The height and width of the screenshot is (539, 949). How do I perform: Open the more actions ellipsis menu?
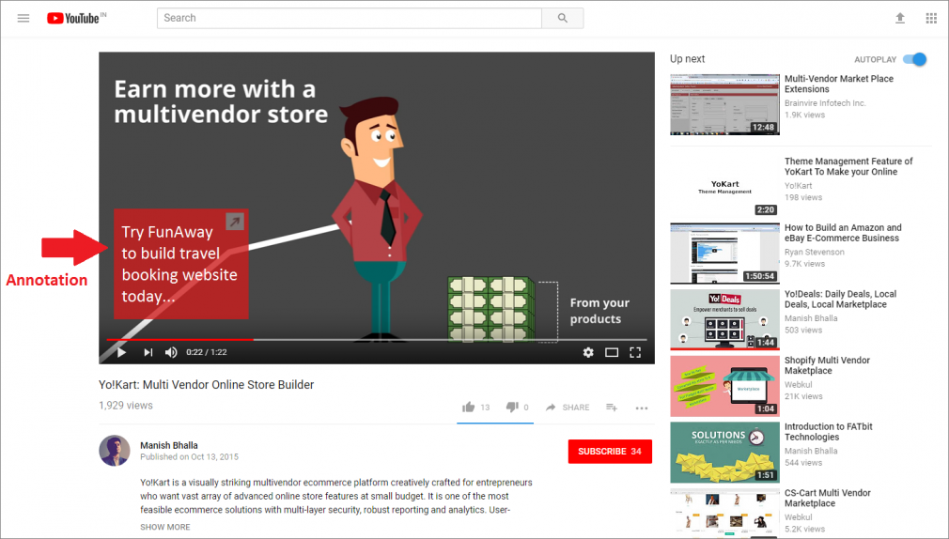[642, 408]
